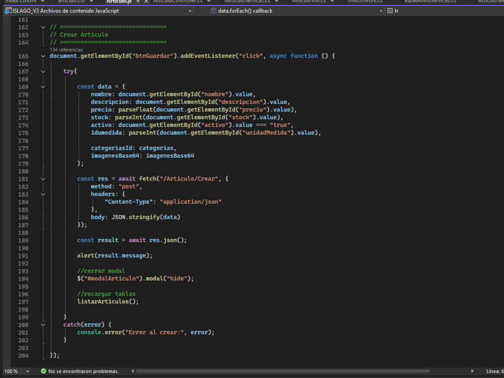504x378 pixels.
Task: Collapse the catch block at line 200
Action: [x=43, y=325]
